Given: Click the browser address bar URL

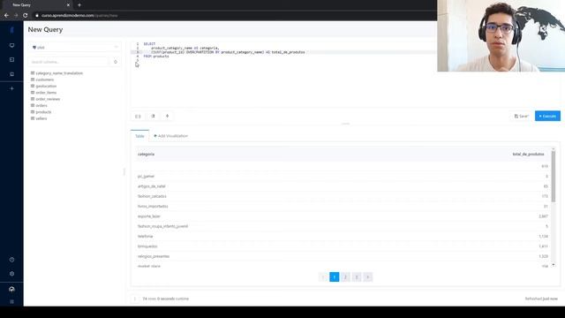Looking at the screenshot, I should (x=79, y=16).
